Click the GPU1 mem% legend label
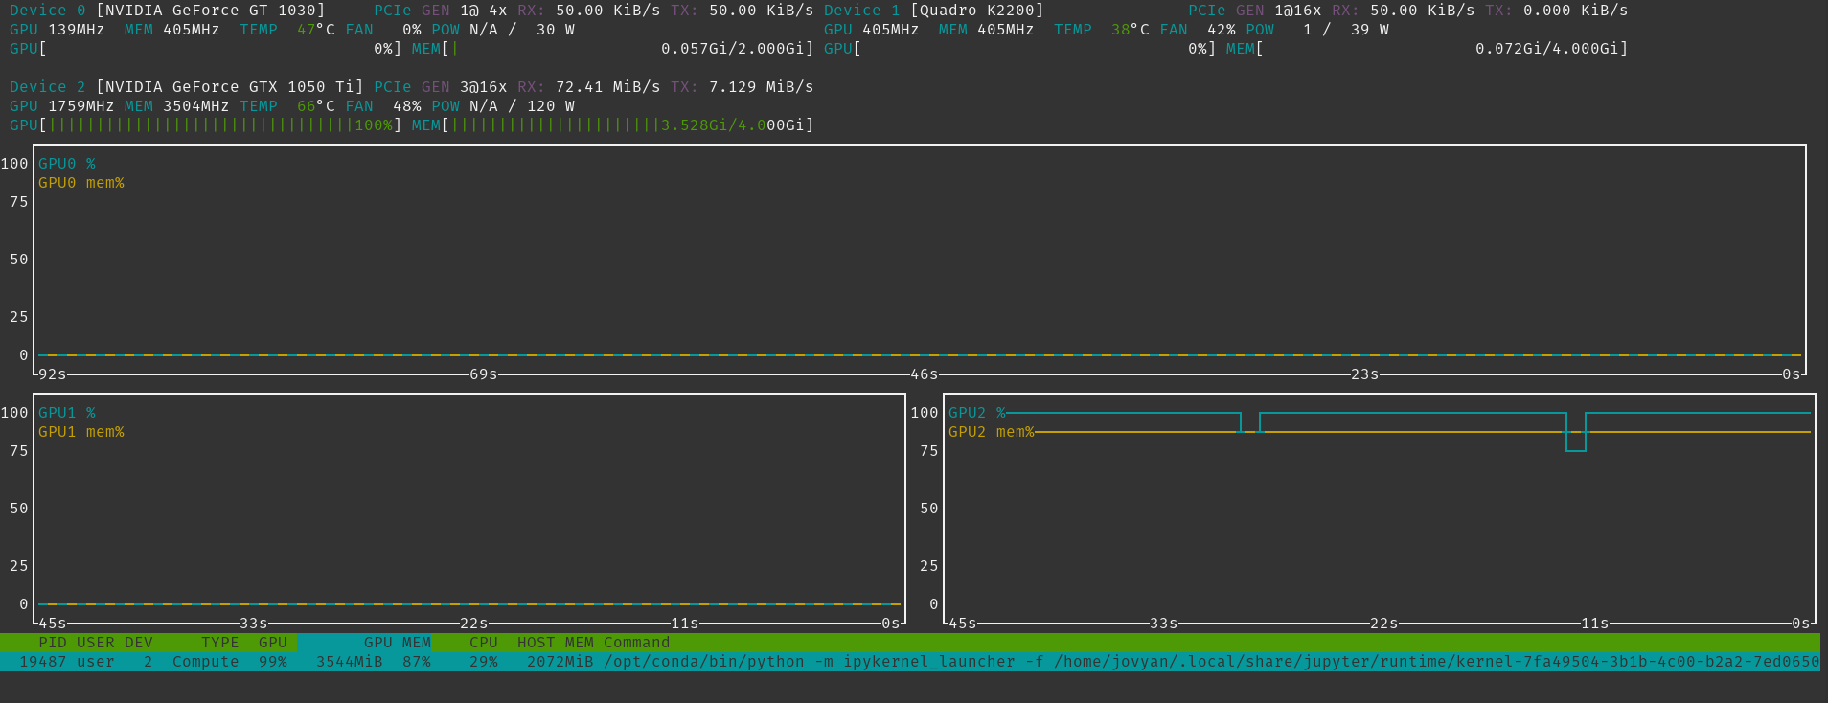 tap(81, 432)
